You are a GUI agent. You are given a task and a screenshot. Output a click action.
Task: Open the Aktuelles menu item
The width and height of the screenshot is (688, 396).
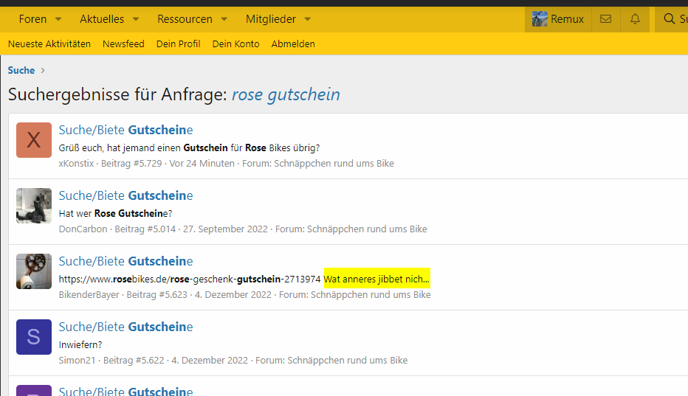click(102, 19)
